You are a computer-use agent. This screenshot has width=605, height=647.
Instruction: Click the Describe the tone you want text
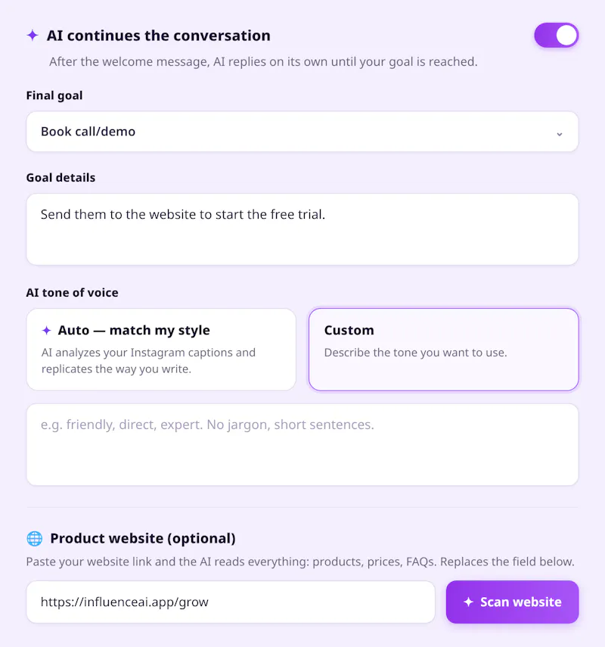(416, 353)
